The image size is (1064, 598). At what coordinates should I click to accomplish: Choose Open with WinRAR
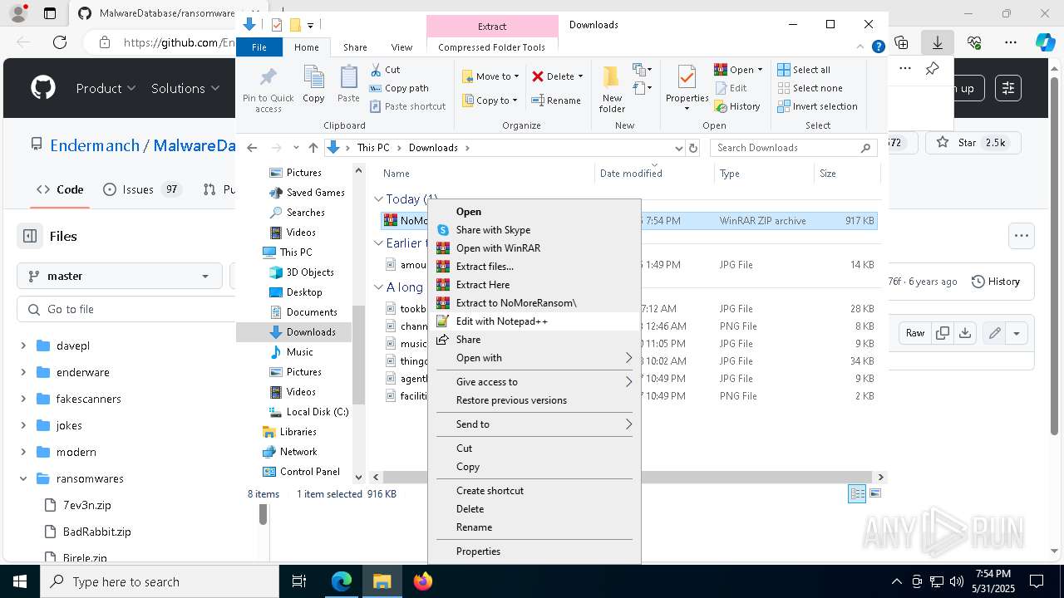[533, 248]
